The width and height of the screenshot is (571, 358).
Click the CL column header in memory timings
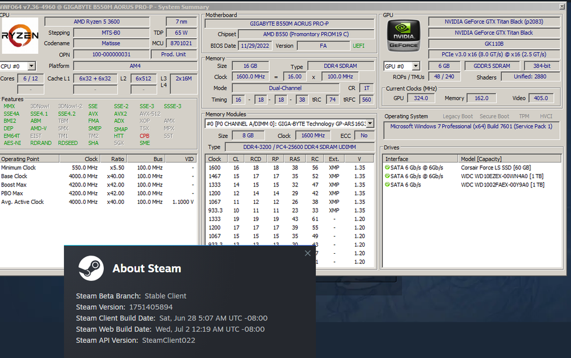coord(236,159)
